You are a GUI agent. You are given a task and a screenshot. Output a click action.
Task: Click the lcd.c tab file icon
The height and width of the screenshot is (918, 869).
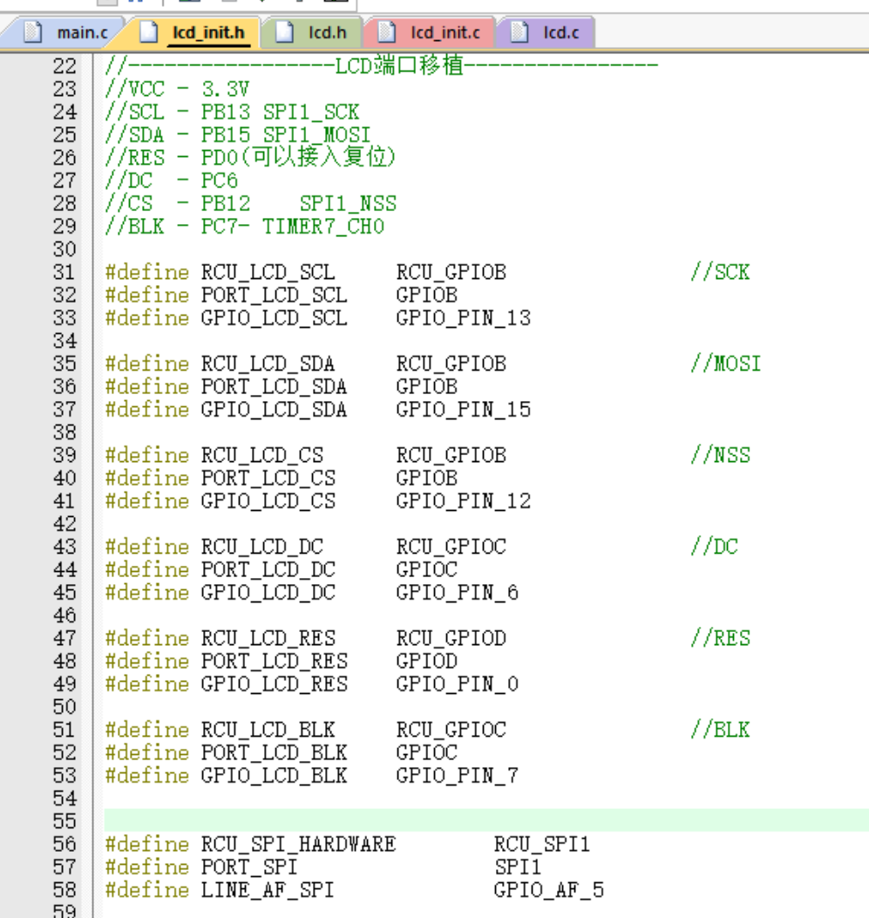519,31
